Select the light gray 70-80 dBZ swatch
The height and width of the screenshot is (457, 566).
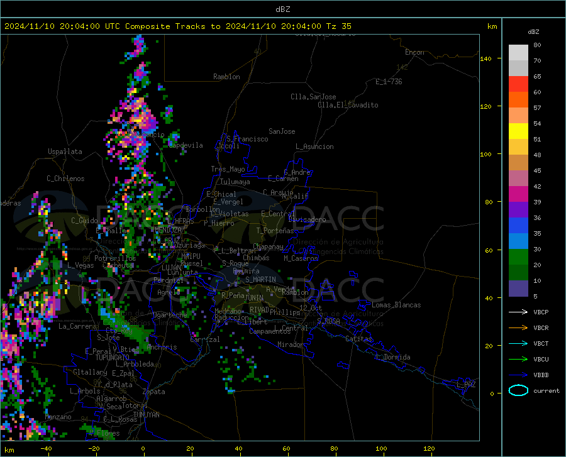click(x=518, y=53)
